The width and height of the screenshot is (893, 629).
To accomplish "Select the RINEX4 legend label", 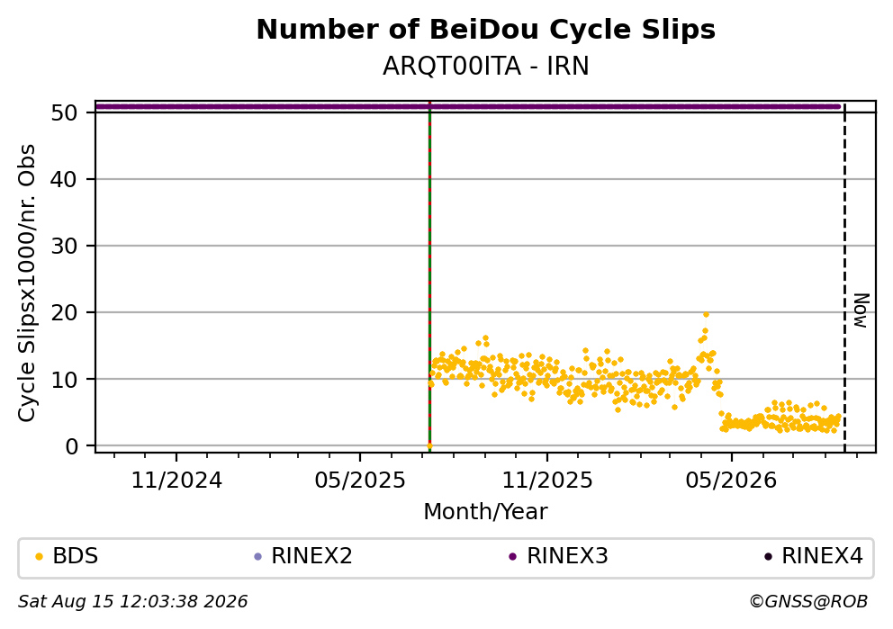I will point(822,556).
